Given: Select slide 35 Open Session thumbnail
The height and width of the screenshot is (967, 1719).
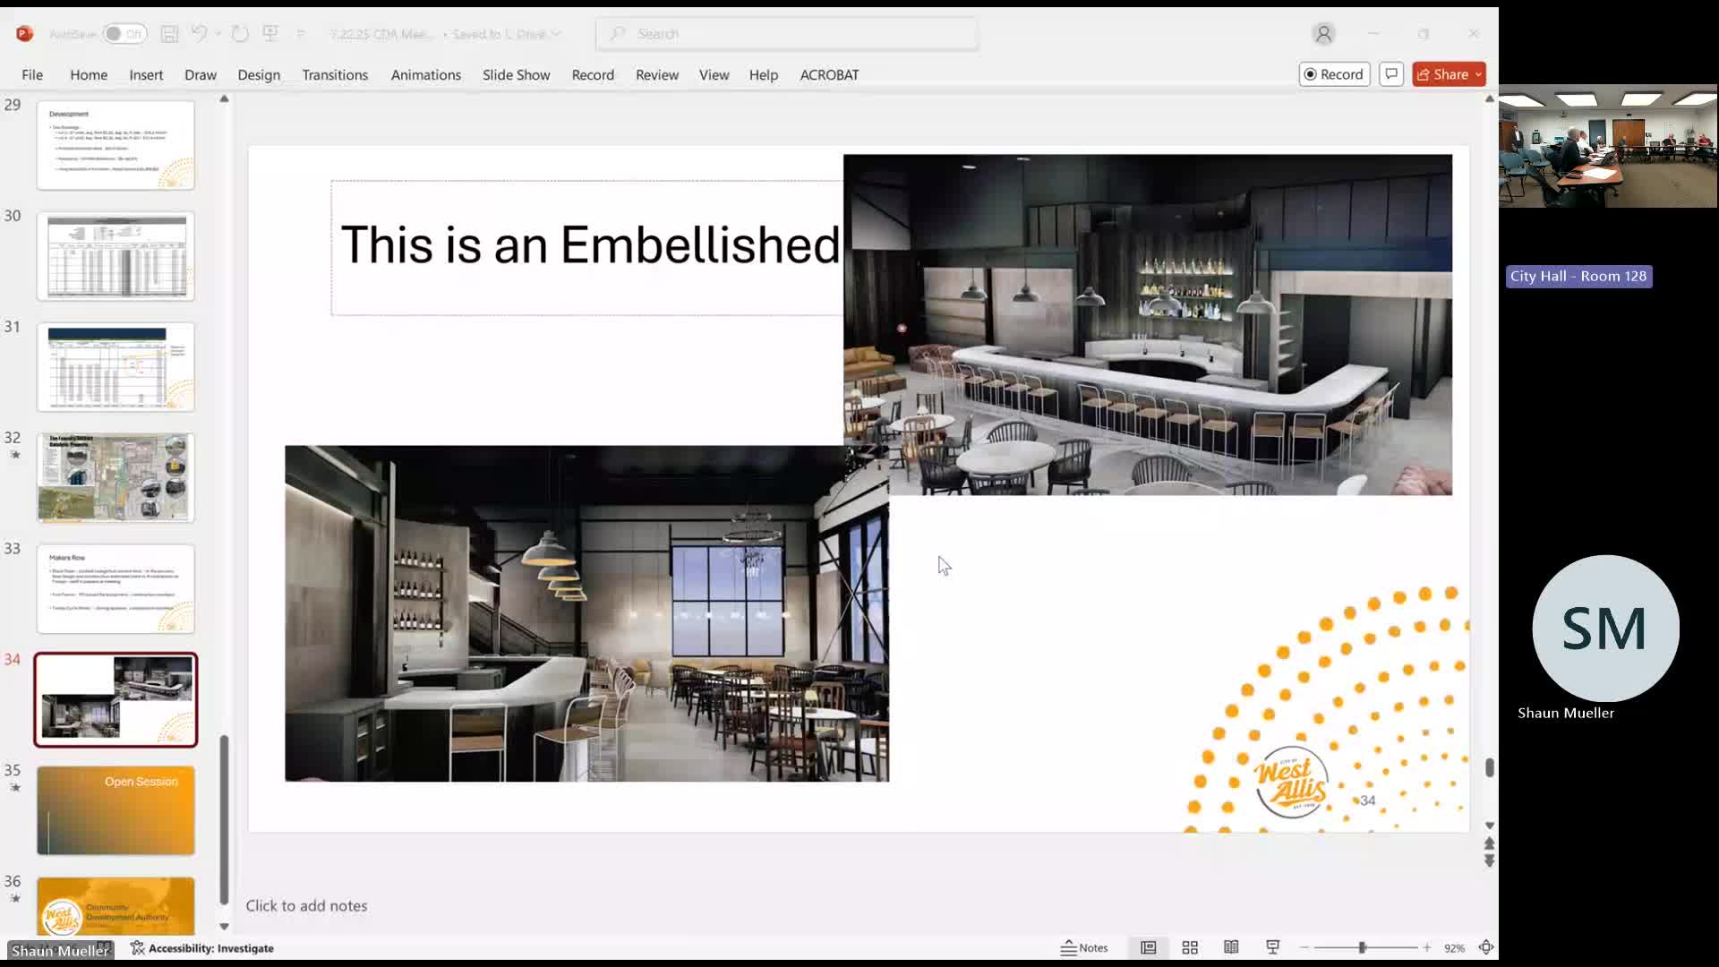Looking at the screenshot, I should (115, 810).
